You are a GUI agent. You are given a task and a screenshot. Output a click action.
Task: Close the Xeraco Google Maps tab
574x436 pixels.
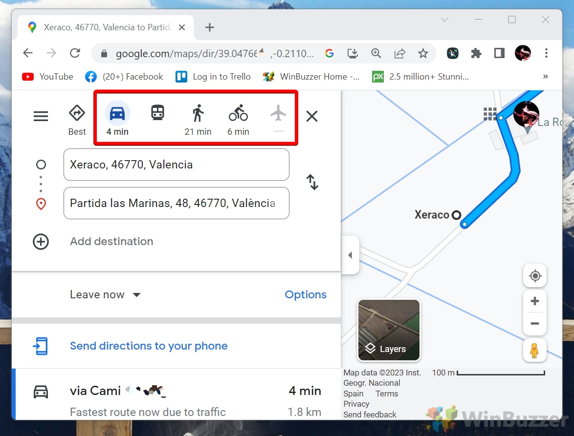coord(181,27)
